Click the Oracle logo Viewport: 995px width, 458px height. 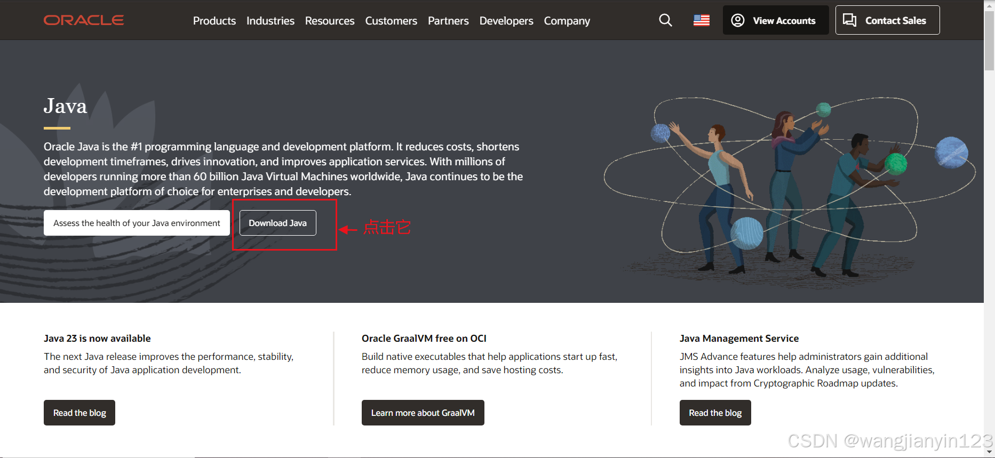click(x=84, y=20)
